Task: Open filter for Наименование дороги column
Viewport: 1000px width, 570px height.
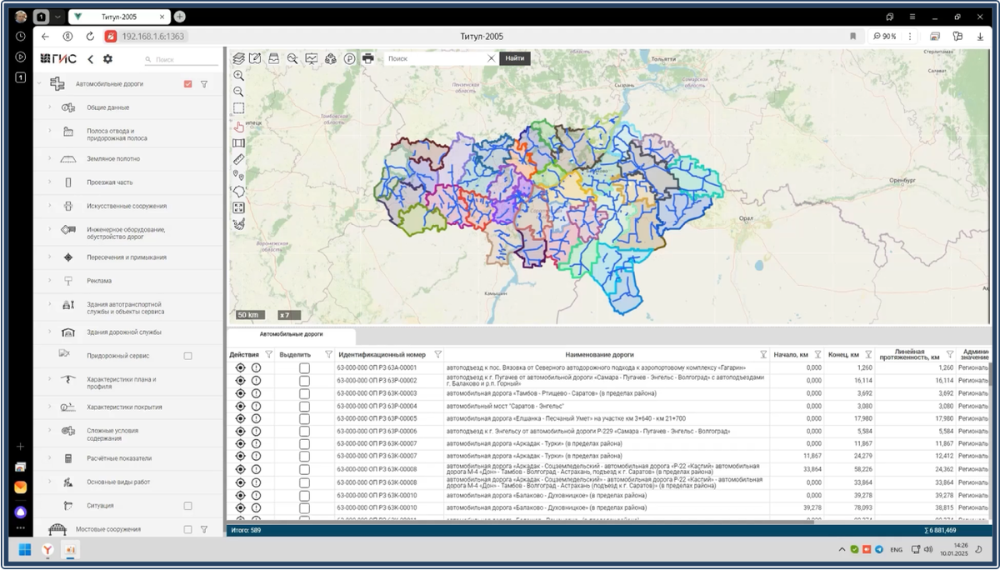Action: (x=763, y=354)
